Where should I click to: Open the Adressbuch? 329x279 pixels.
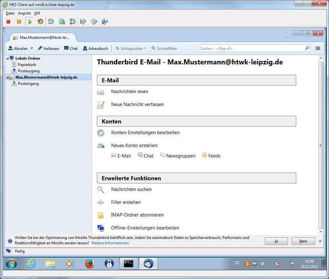click(95, 48)
